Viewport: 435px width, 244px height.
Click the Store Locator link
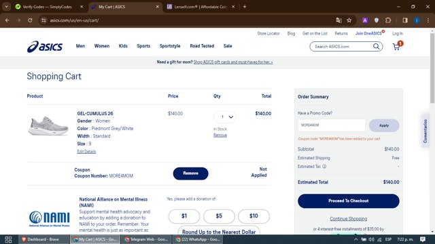(268, 33)
